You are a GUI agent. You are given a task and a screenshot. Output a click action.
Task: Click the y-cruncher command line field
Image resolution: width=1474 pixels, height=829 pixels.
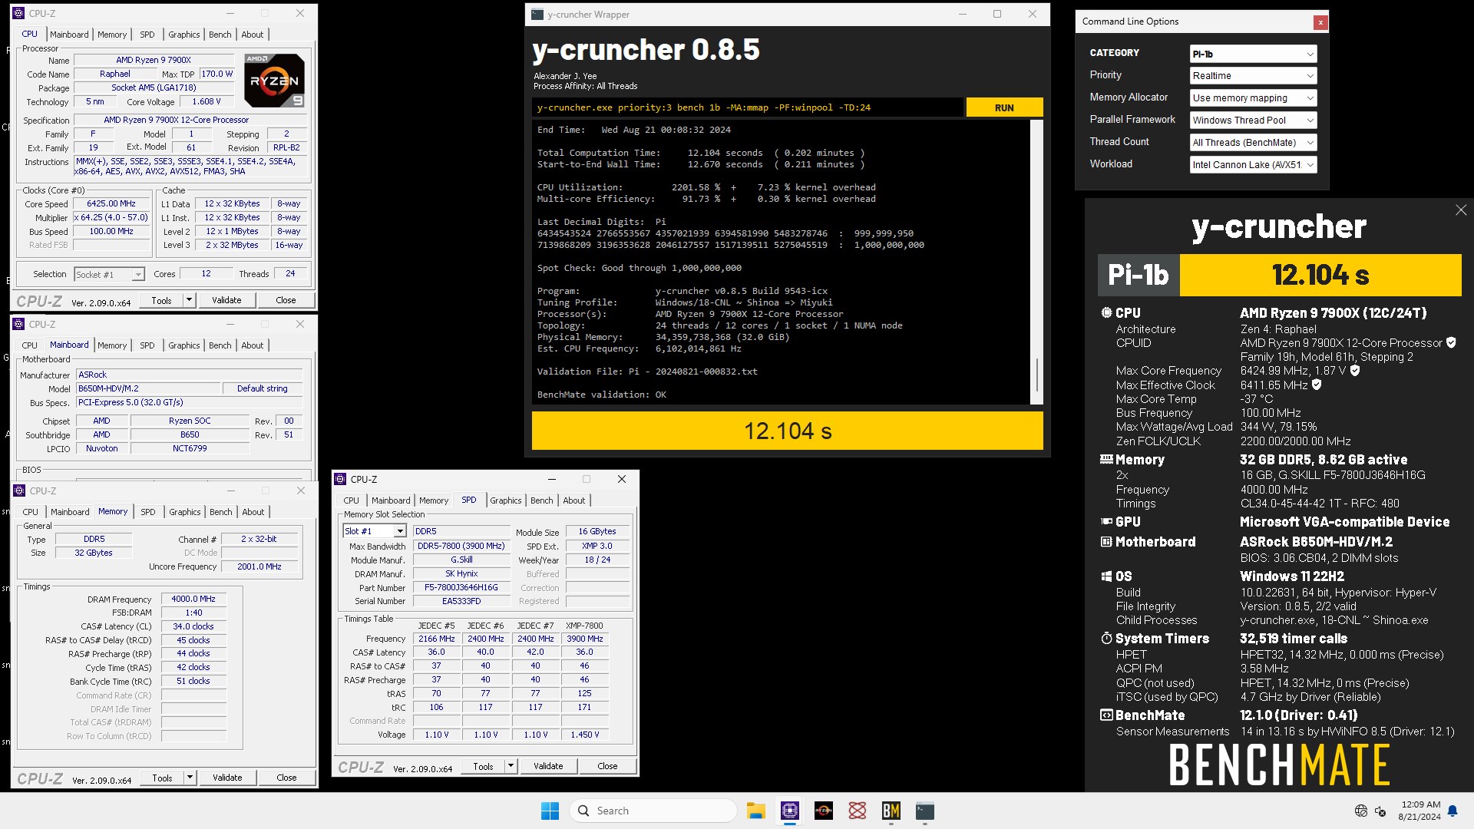click(747, 107)
